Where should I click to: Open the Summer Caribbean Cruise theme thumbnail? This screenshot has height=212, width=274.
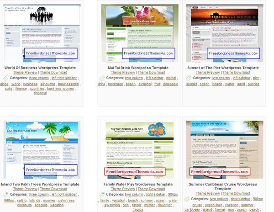[x=225, y=149]
